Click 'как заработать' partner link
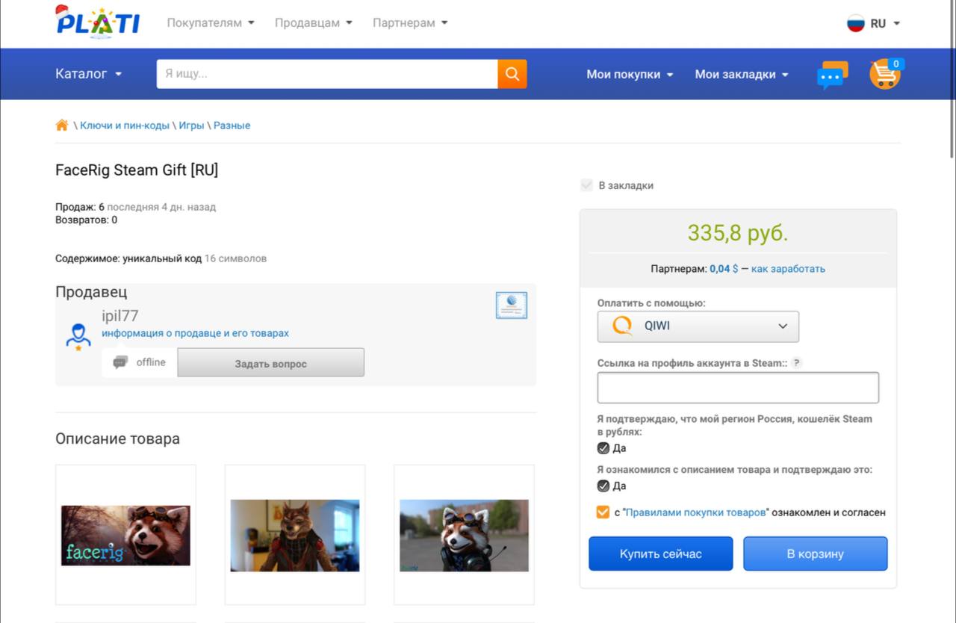 [x=788, y=269]
